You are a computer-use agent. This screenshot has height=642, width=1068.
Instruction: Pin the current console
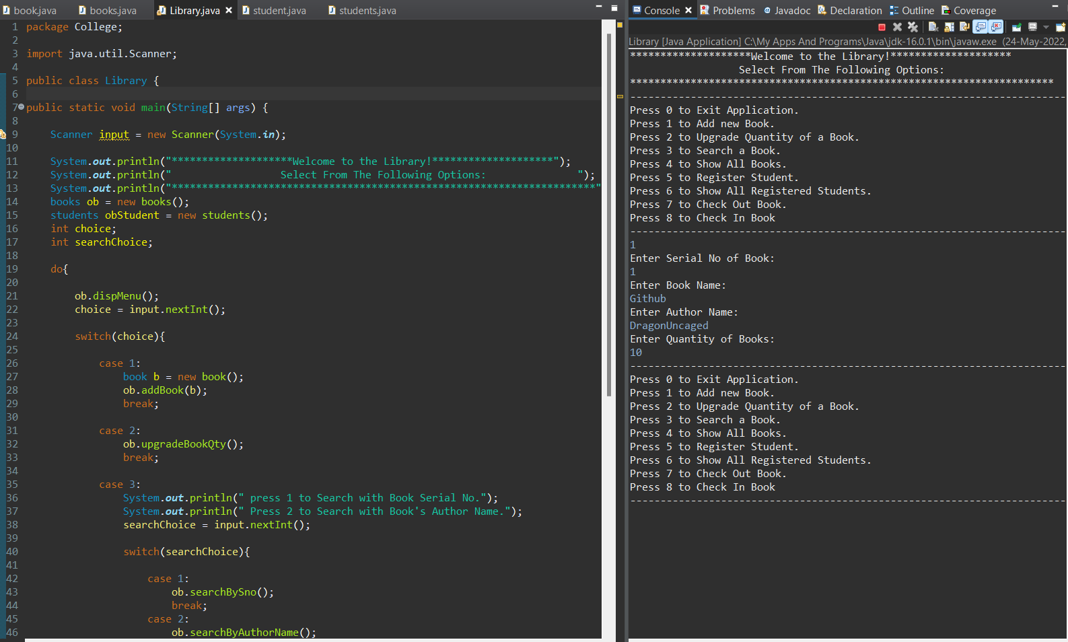pos(1016,27)
